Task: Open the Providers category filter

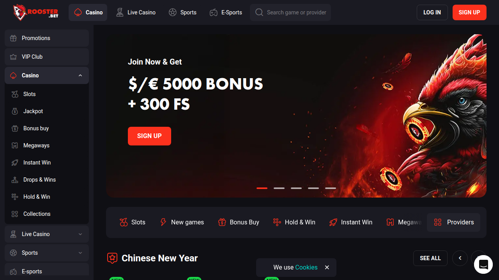Action: (x=454, y=222)
